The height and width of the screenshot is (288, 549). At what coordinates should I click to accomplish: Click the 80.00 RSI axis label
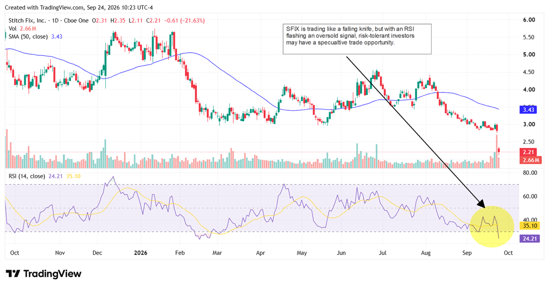(530, 173)
